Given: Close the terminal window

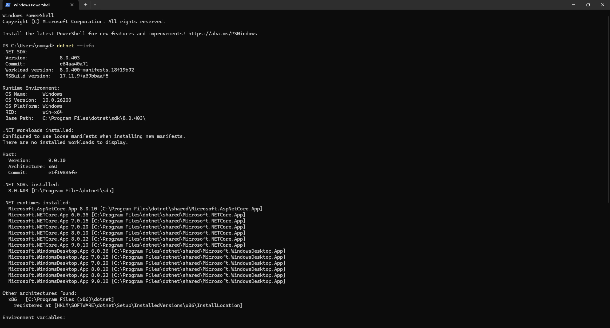Looking at the screenshot, I should click(603, 5).
